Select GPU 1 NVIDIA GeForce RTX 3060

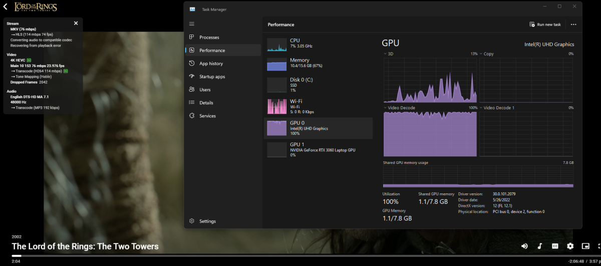coord(318,149)
